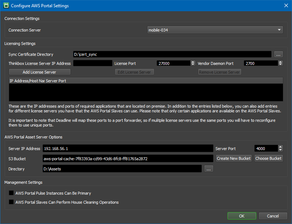Open the Connection Server dropdown
The image size is (292, 224).
pyautogui.click(x=215, y=30)
